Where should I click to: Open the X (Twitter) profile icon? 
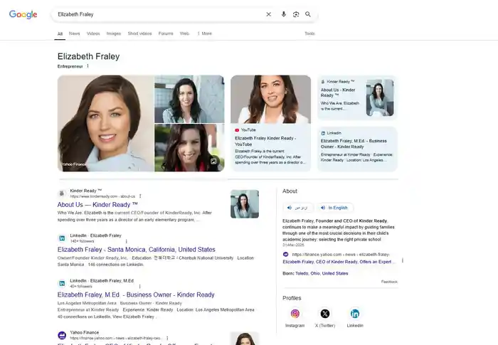(x=325, y=314)
